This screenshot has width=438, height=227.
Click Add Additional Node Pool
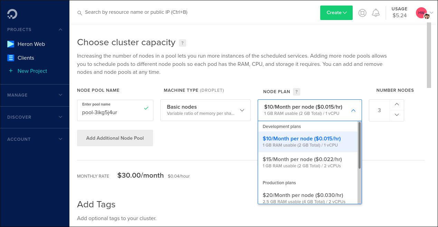(x=115, y=138)
